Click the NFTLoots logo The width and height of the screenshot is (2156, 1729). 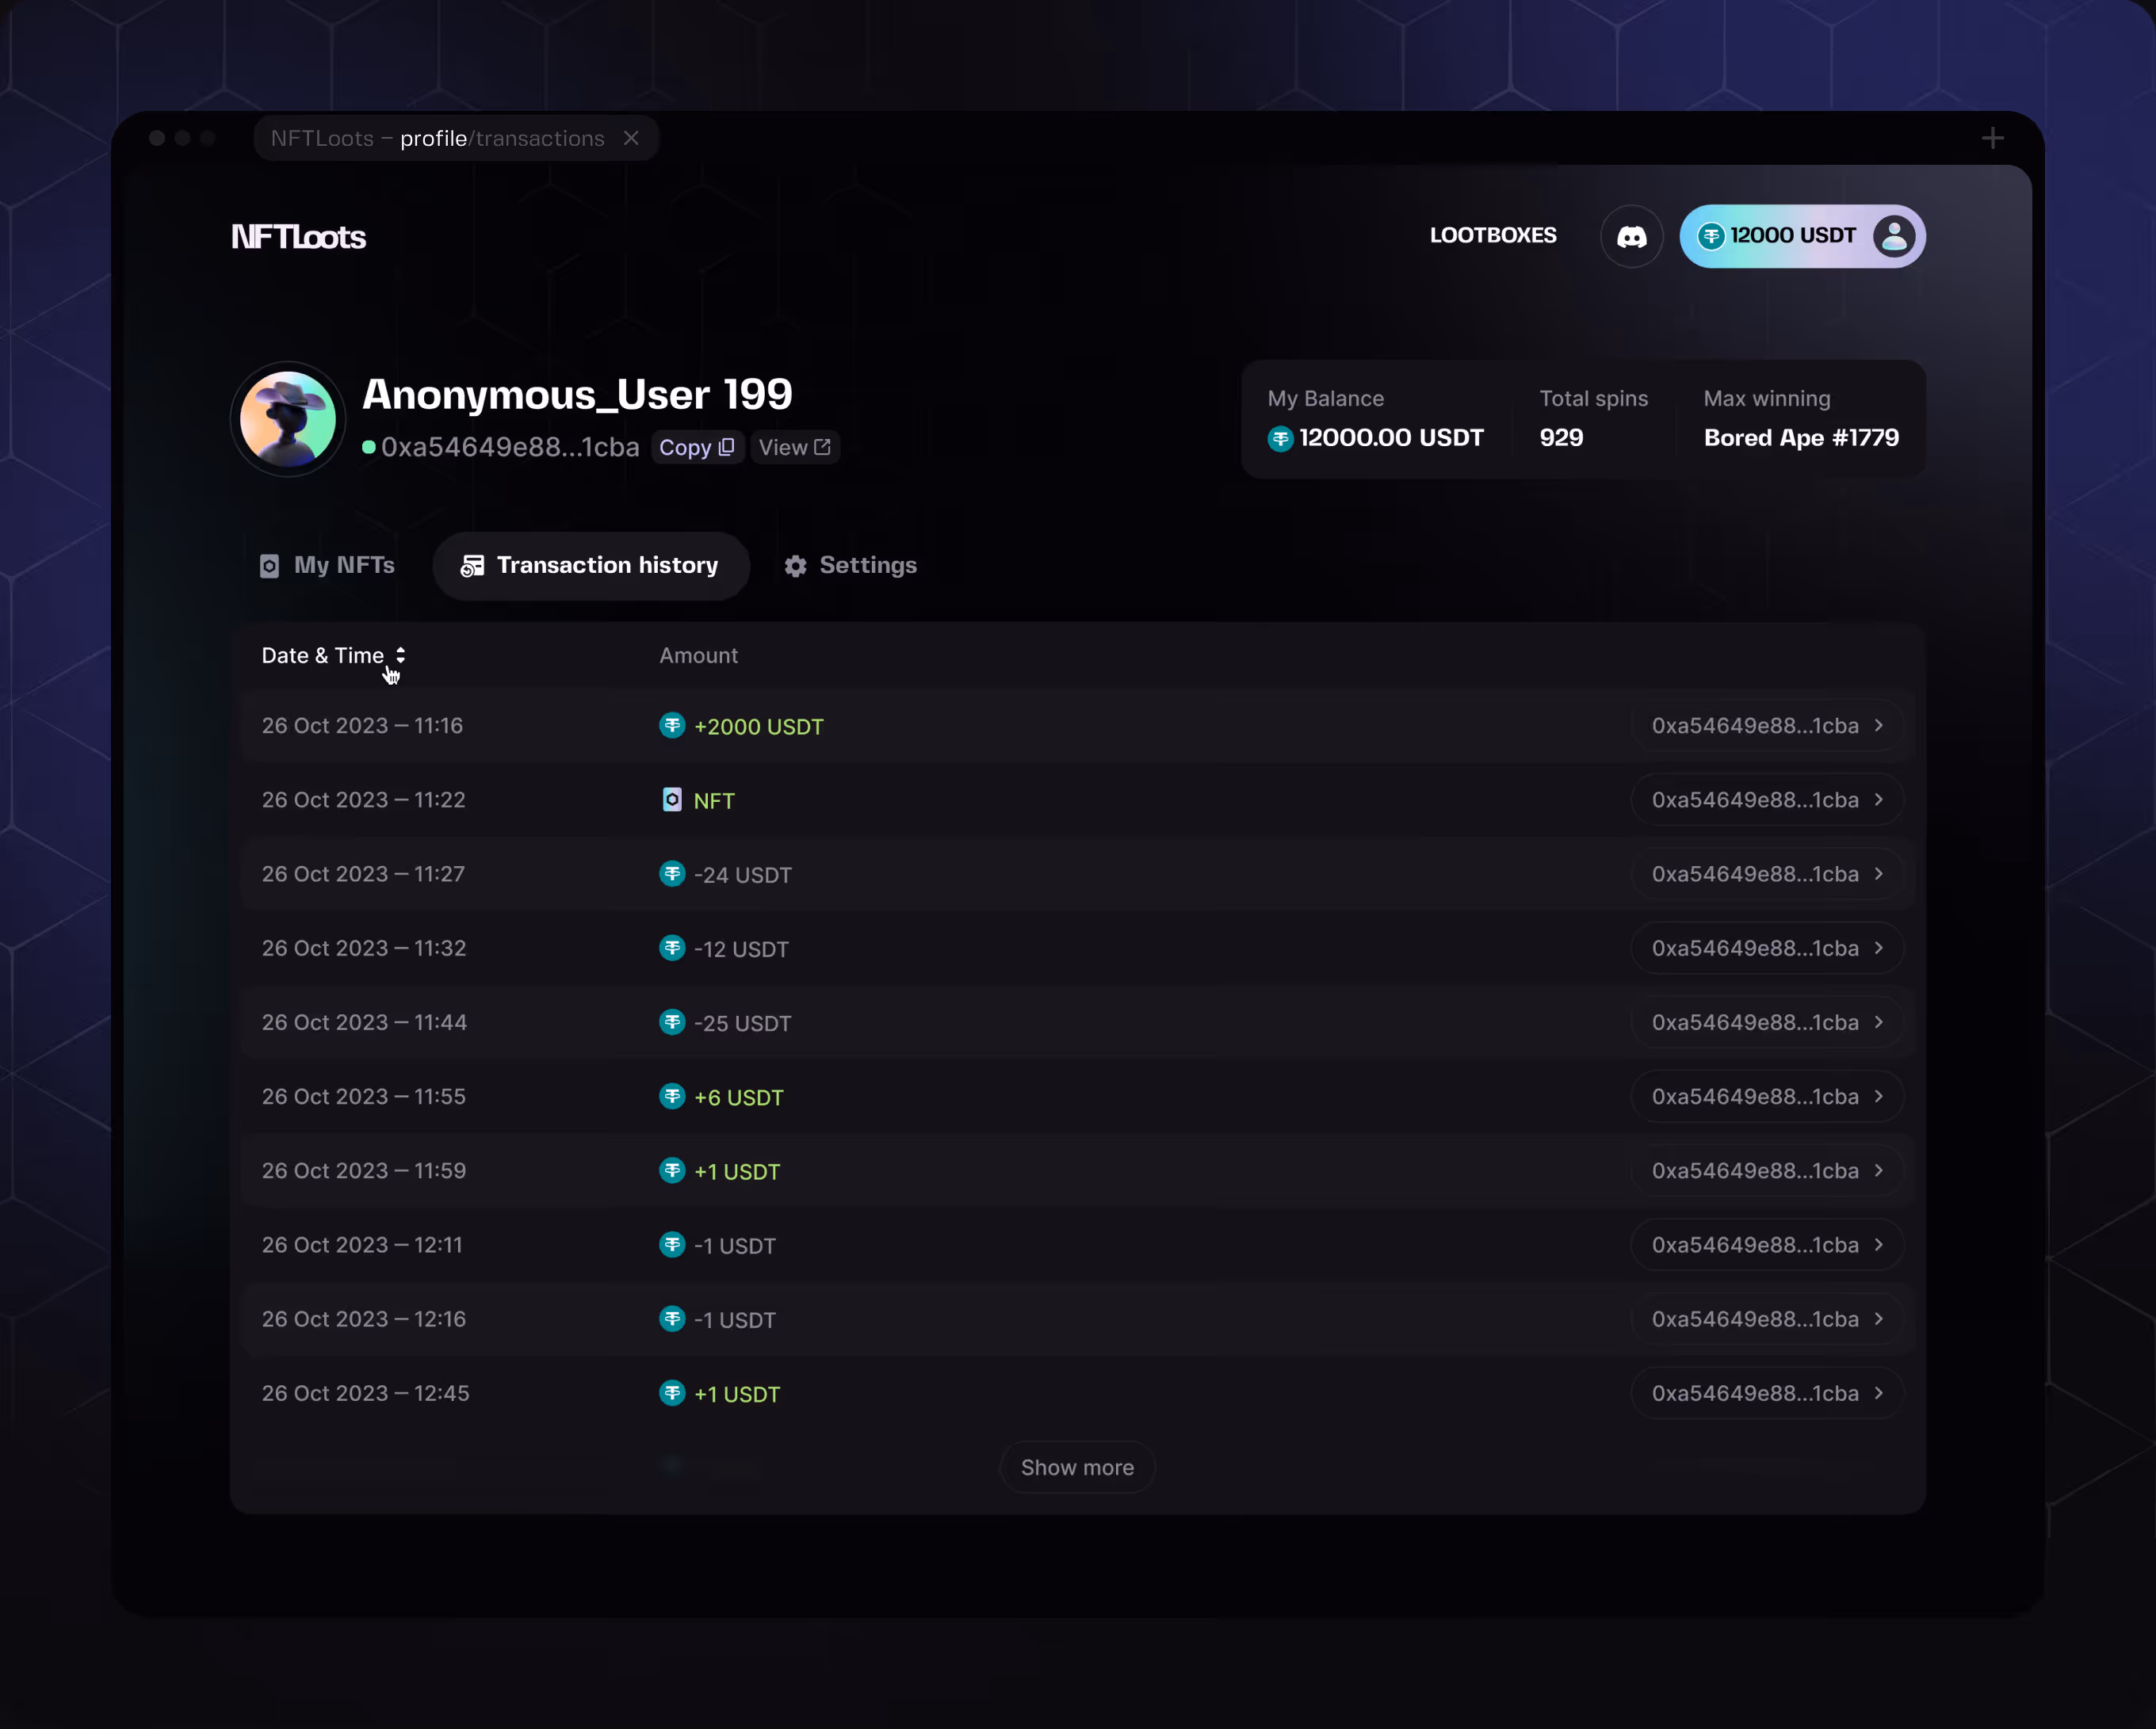[298, 237]
